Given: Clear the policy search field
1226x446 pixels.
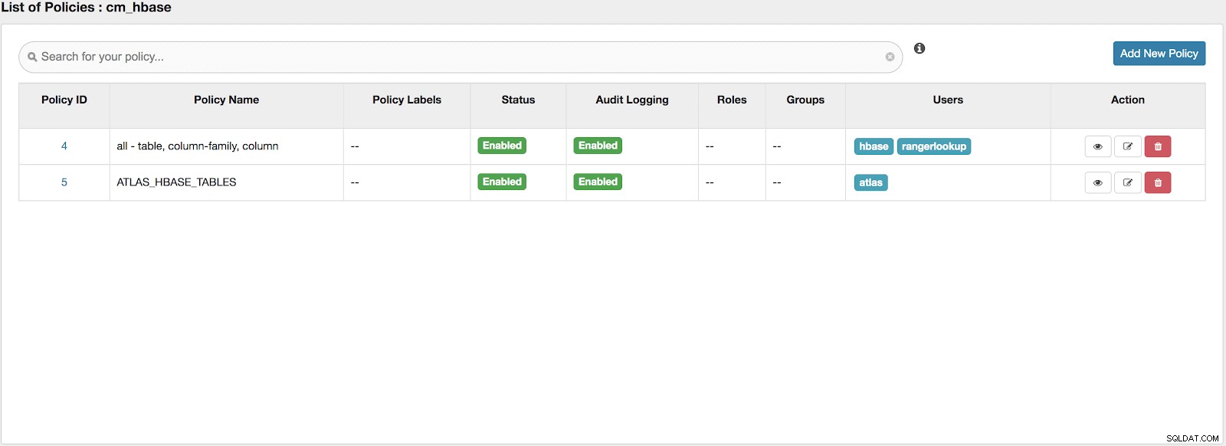Looking at the screenshot, I should pos(890,57).
